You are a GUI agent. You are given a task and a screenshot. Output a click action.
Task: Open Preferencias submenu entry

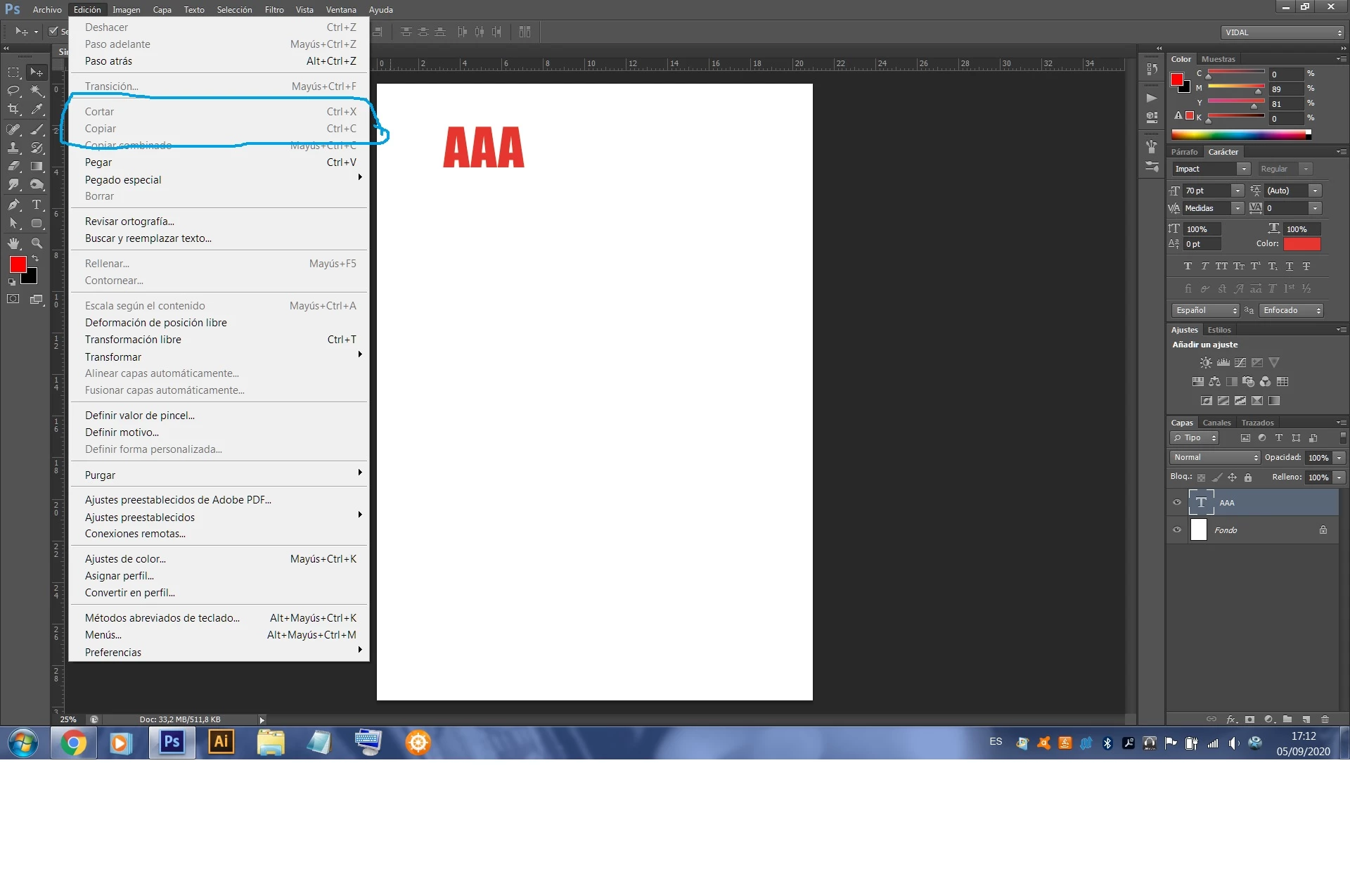pos(113,653)
